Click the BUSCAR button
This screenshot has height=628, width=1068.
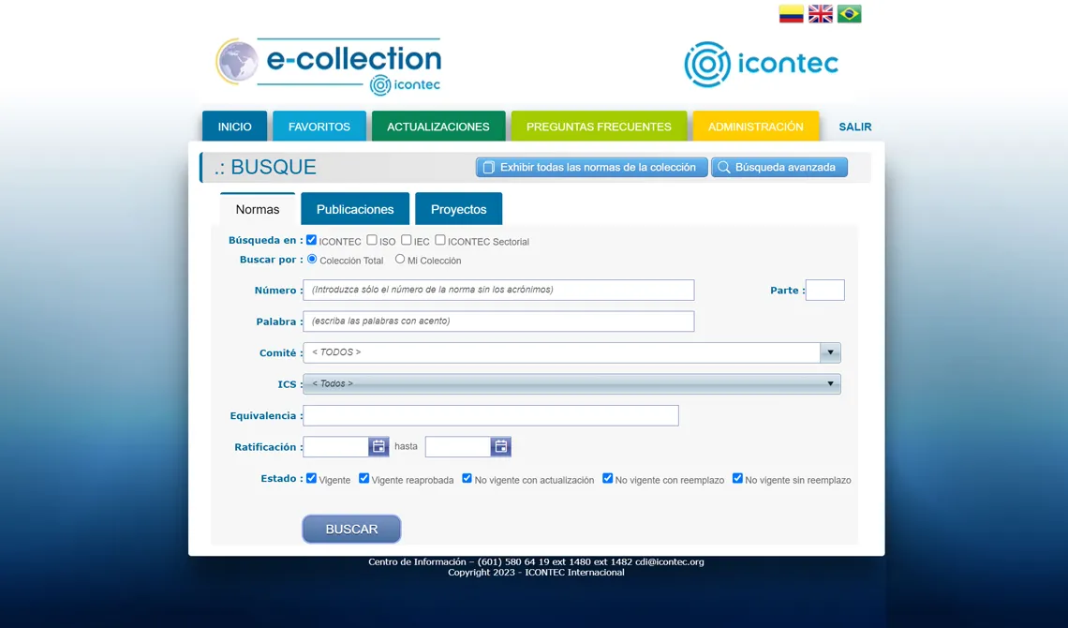[x=351, y=530]
